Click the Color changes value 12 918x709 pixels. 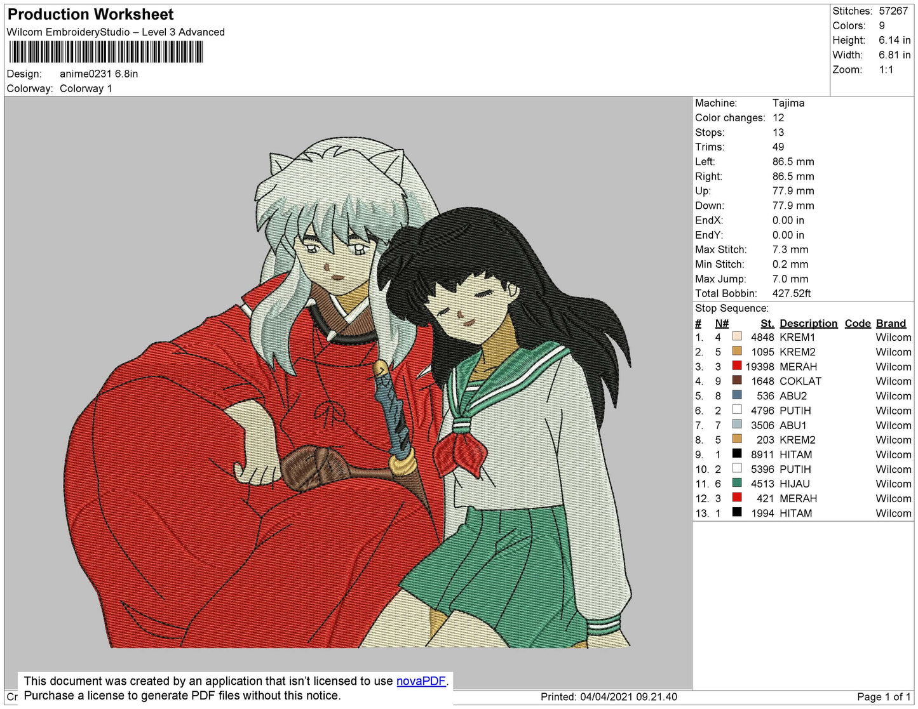click(x=778, y=117)
